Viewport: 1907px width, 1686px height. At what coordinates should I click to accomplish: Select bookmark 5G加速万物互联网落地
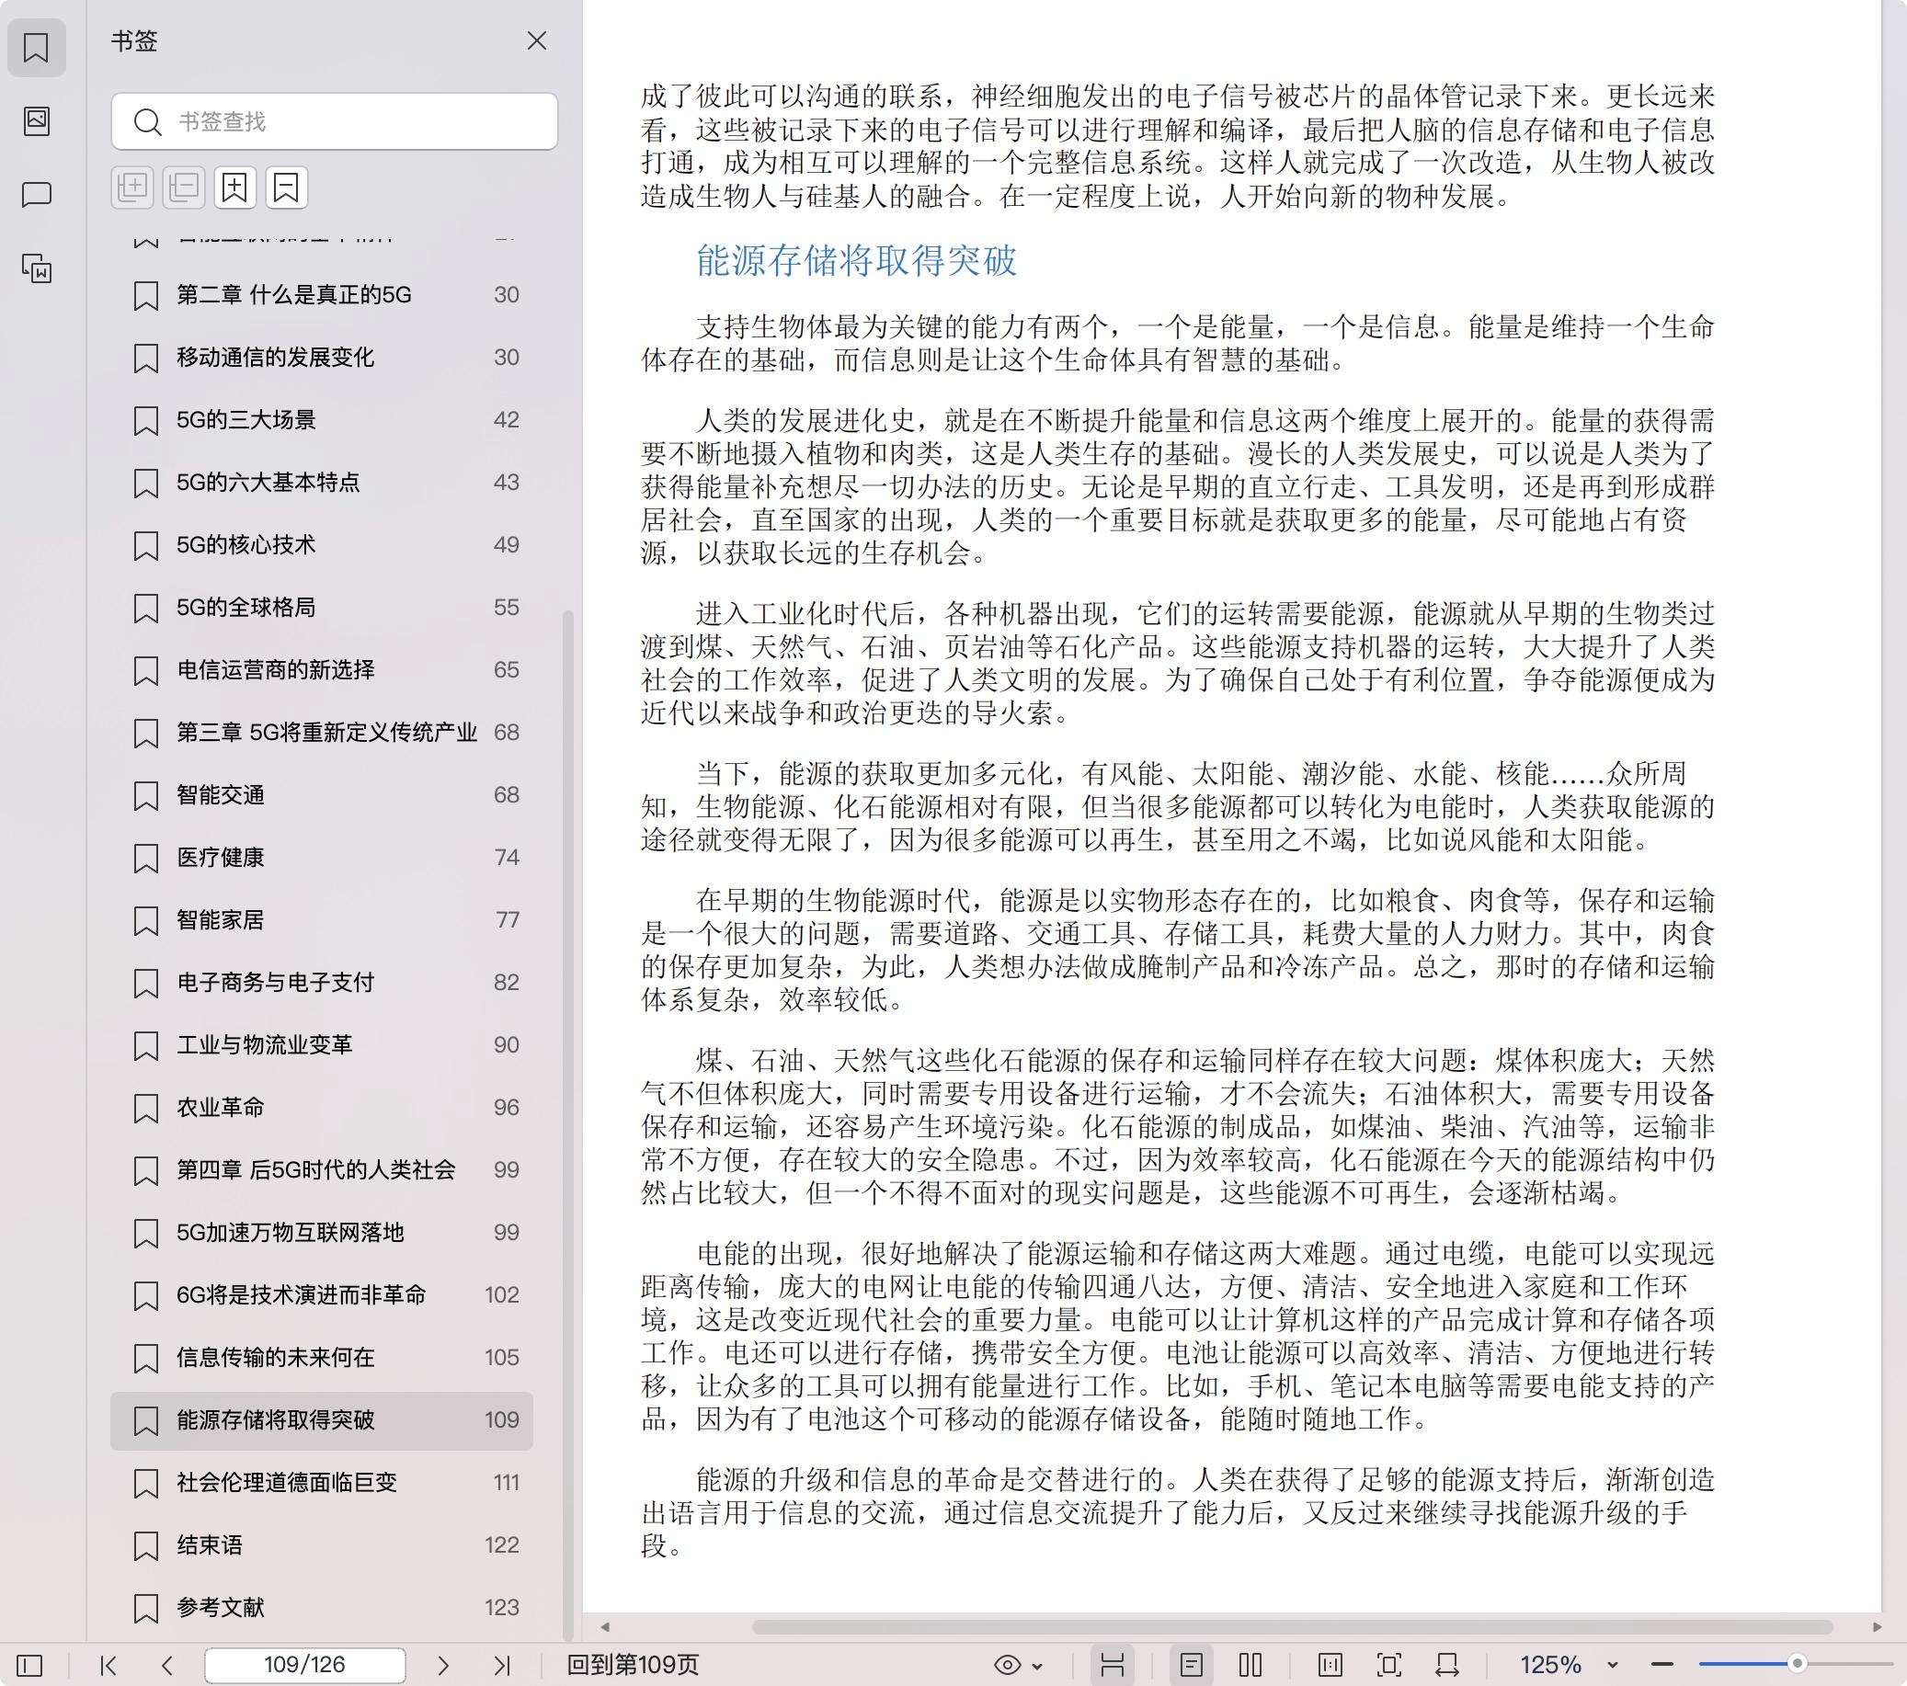tap(322, 1233)
